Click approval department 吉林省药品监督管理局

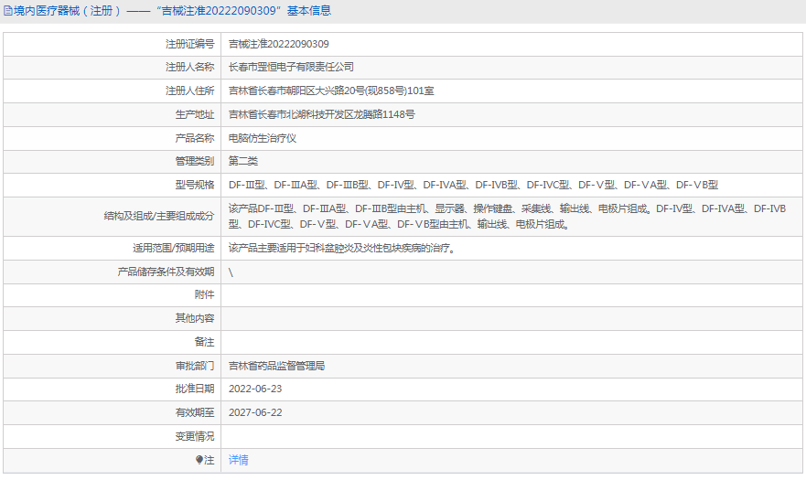point(276,366)
